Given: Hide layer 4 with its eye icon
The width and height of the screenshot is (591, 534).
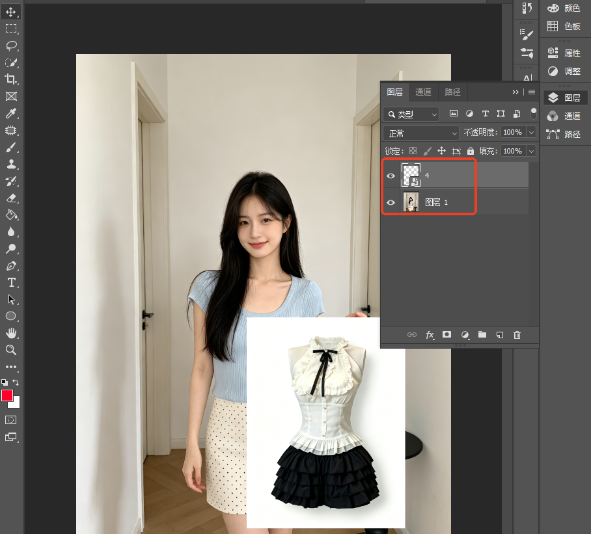Looking at the screenshot, I should click(391, 176).
